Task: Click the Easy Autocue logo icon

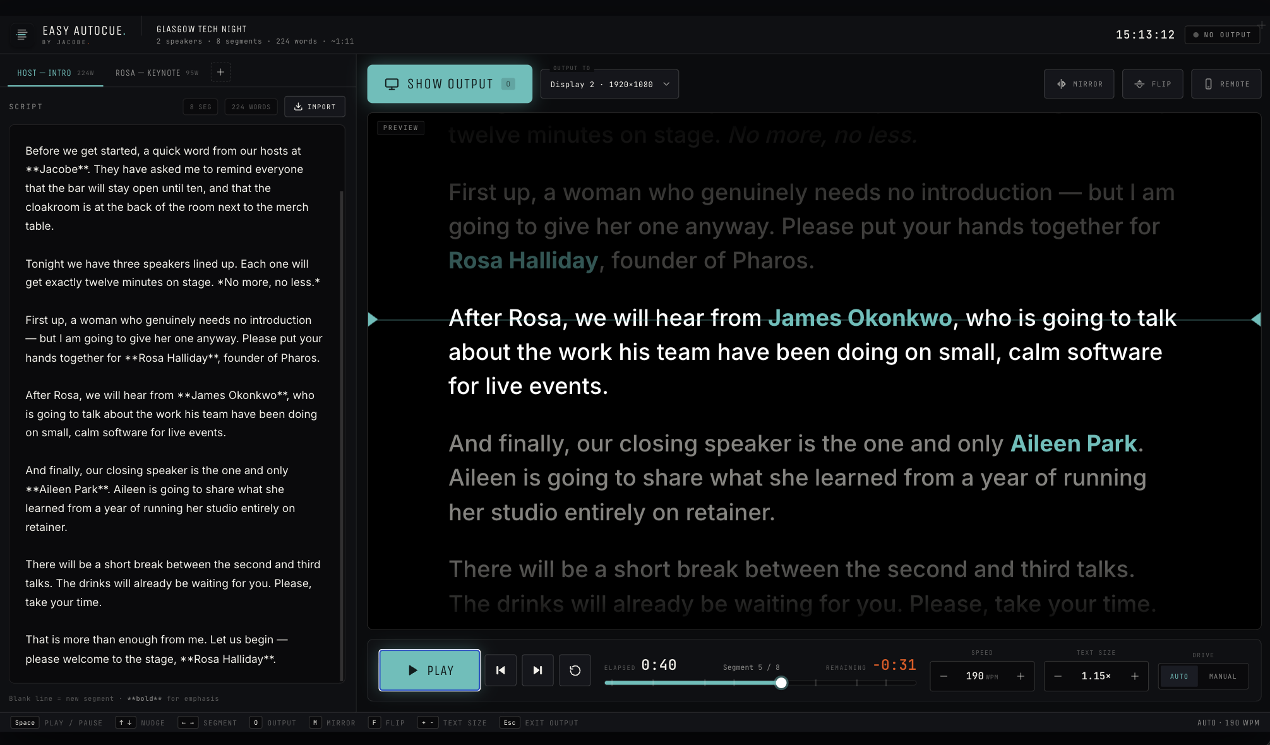Action: point(22,34)
